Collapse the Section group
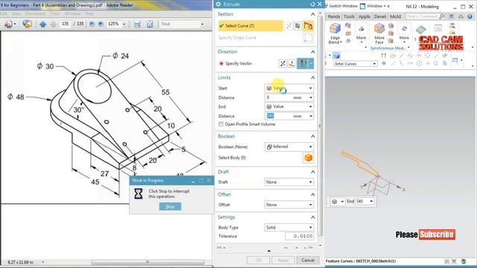477x268 pixels. coord(313,14)
